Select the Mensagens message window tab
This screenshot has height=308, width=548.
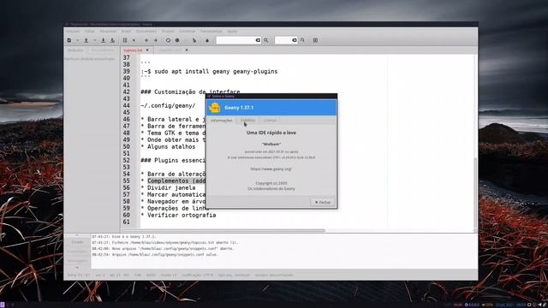point(77,261)
